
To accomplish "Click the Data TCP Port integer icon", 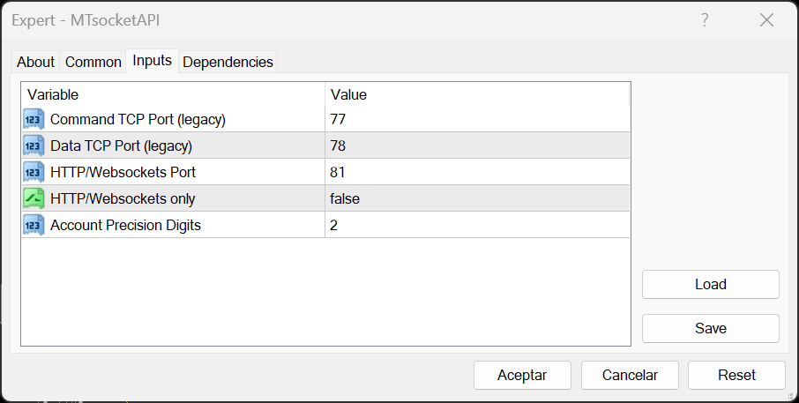I will [34, 146].
